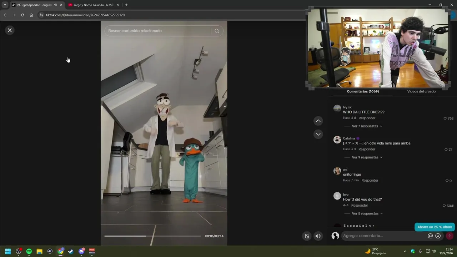Click Responder under Catalina's comment
The image size is (457, 257).
coord(367,149)
